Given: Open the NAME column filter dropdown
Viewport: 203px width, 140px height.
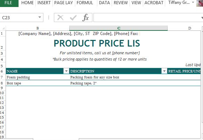Looking at the screenshot, I should (x=66, y=71).
